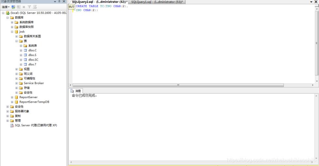Switch to the SQLQuery2.sql tab

point(100,2)
